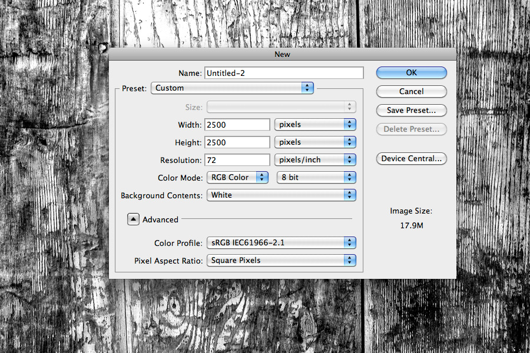Screen dimensions: 530x353
Task: Click the greyed-out Delete Preset button
Action: pyautogui.click(x=411, y=129)
